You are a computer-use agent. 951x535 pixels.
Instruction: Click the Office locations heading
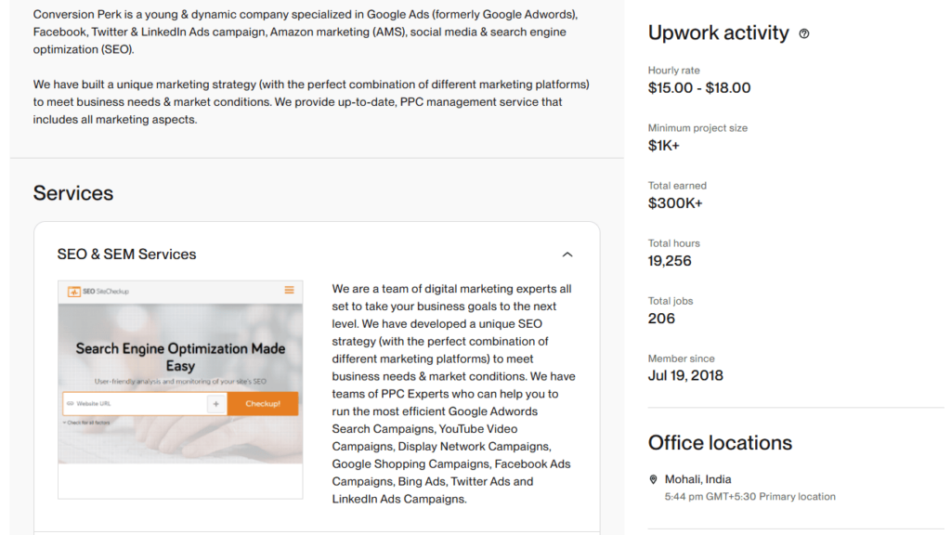click(720, 443)
